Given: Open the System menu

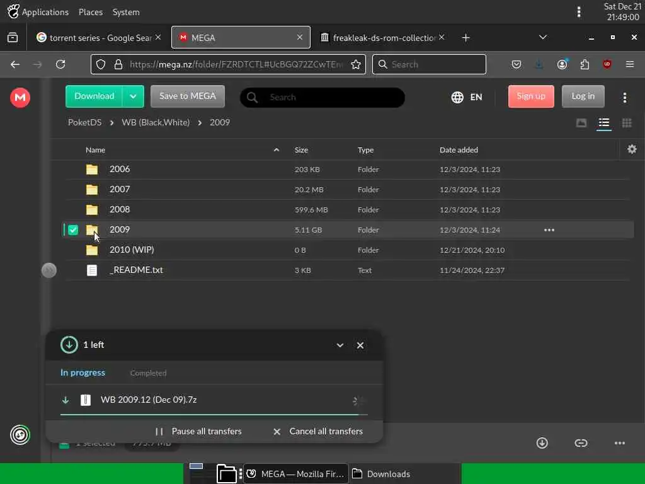Looking at the screenshot, I should point(126,12).
